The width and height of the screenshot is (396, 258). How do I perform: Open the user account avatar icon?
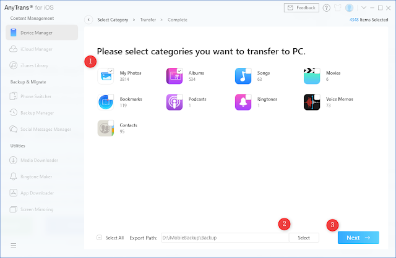click(349, 8)
